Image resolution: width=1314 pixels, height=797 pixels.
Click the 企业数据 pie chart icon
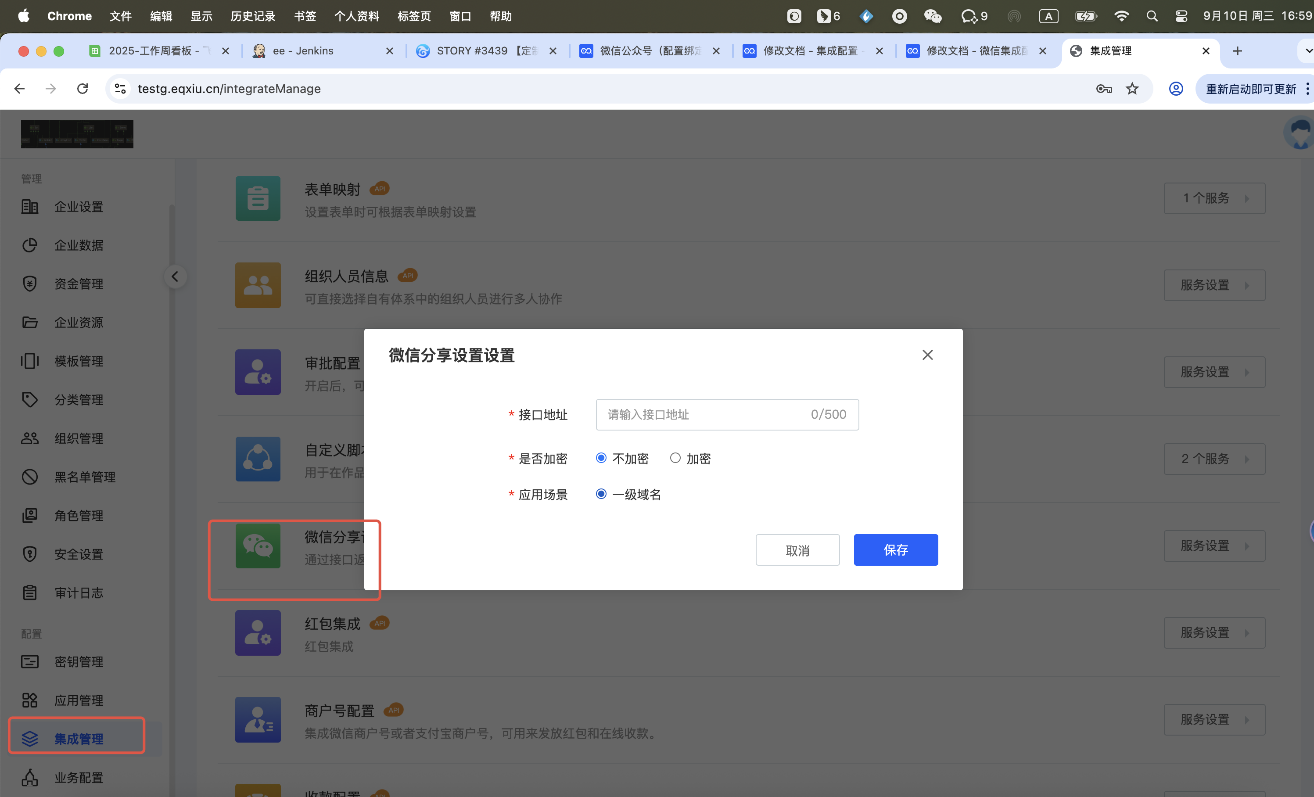tap(30, 245)
